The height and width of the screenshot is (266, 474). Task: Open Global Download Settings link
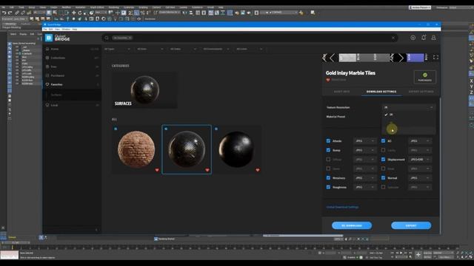pyautogui.click(x=342, y=207)
